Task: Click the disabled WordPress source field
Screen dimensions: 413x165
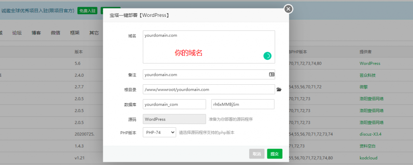Action: (174, 119)
